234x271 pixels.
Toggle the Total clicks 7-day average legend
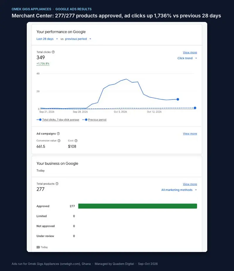coord(58,120)
